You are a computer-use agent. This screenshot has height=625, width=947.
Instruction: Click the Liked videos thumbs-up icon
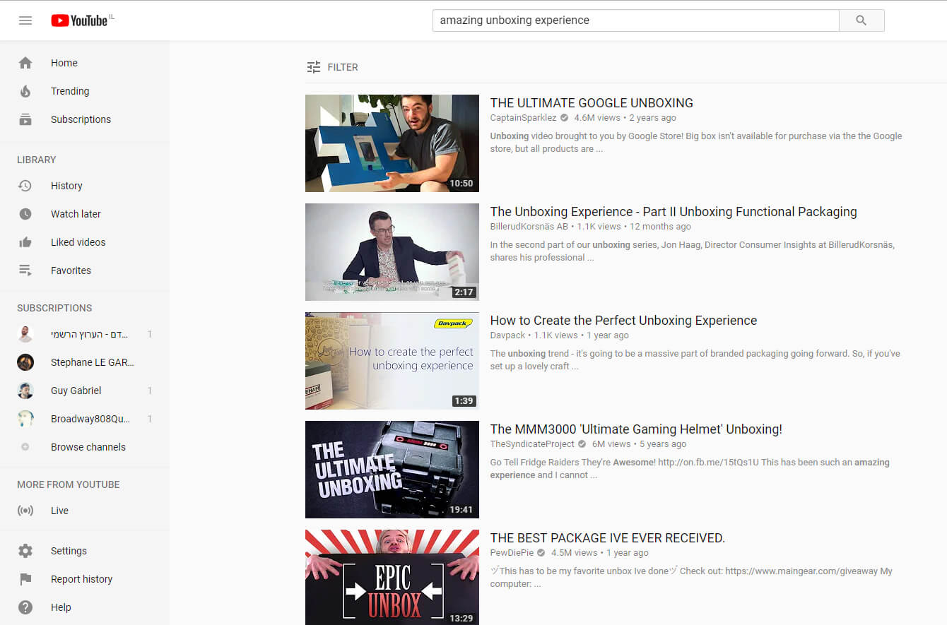click(x=25, y=242)
